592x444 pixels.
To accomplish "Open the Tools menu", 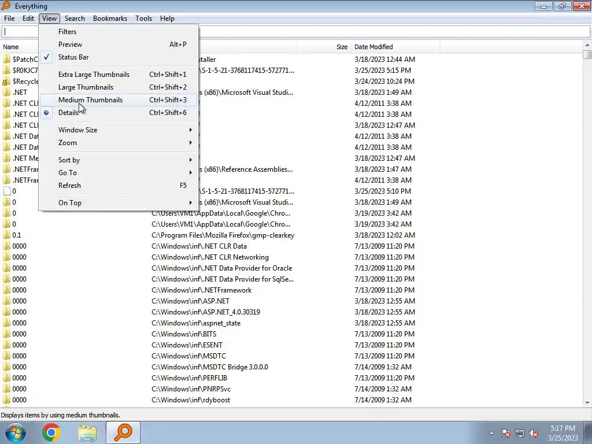I will tap(143, 18).
